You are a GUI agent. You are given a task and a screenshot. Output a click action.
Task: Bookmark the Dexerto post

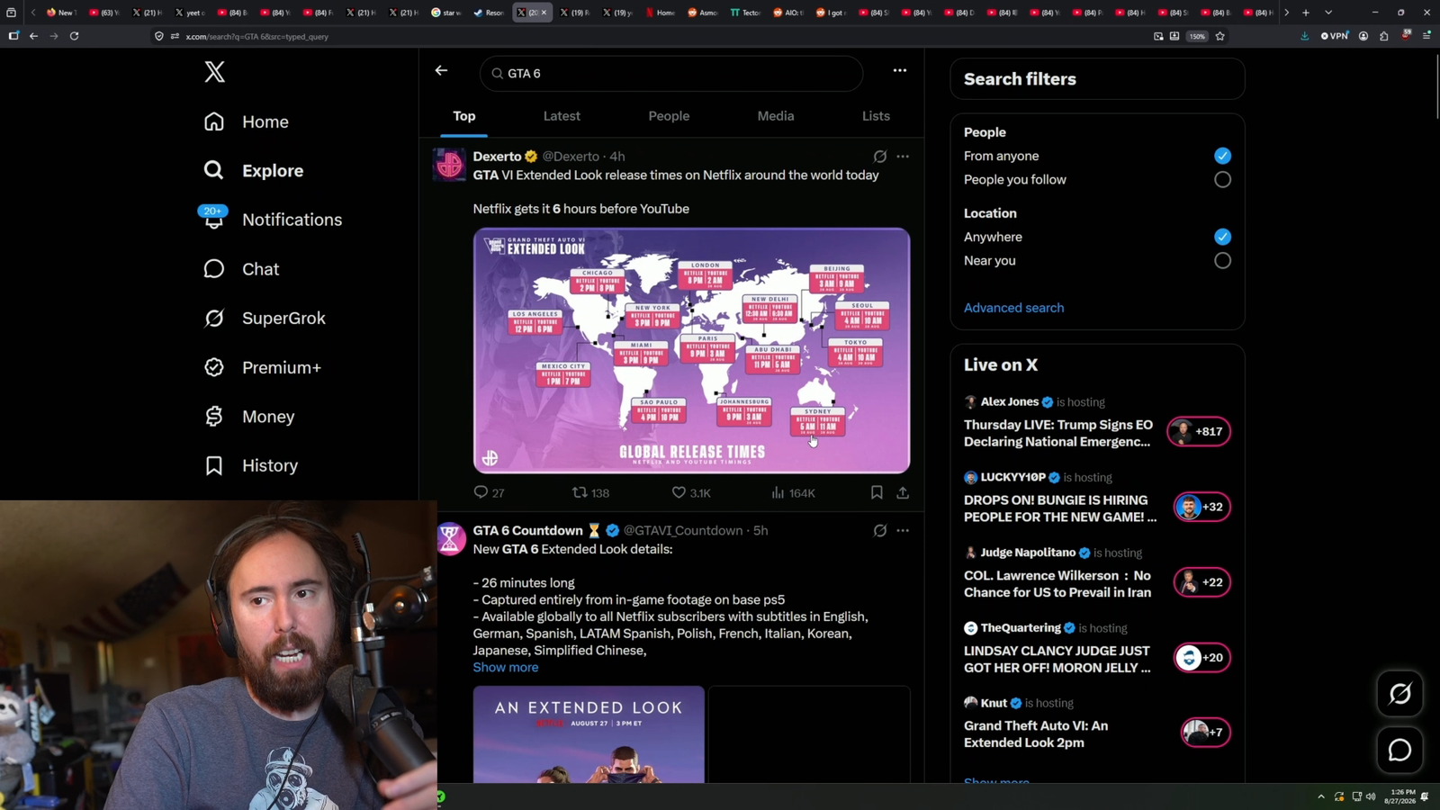pos(877,492)
